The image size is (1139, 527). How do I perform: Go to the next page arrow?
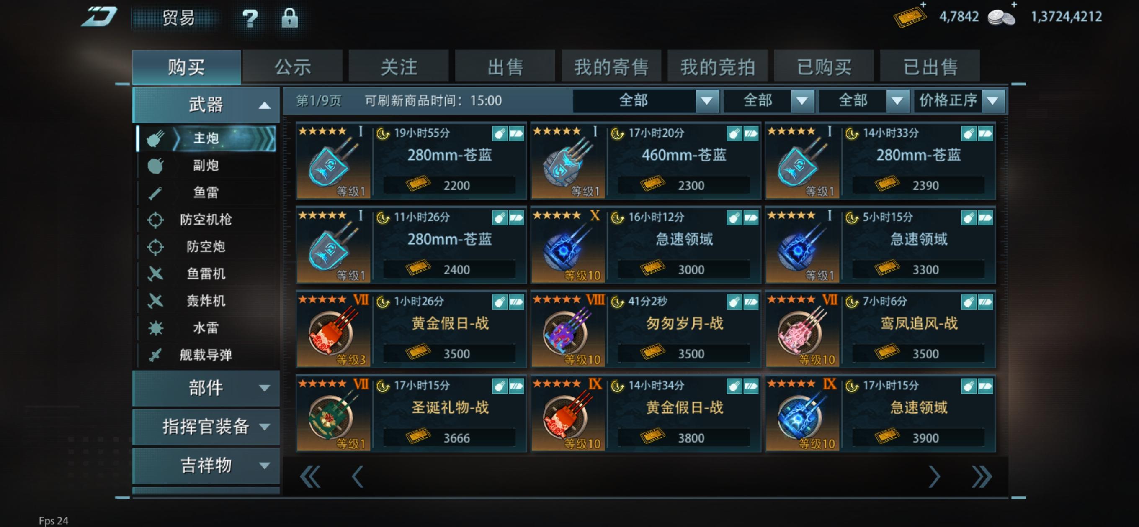point(934,476)
